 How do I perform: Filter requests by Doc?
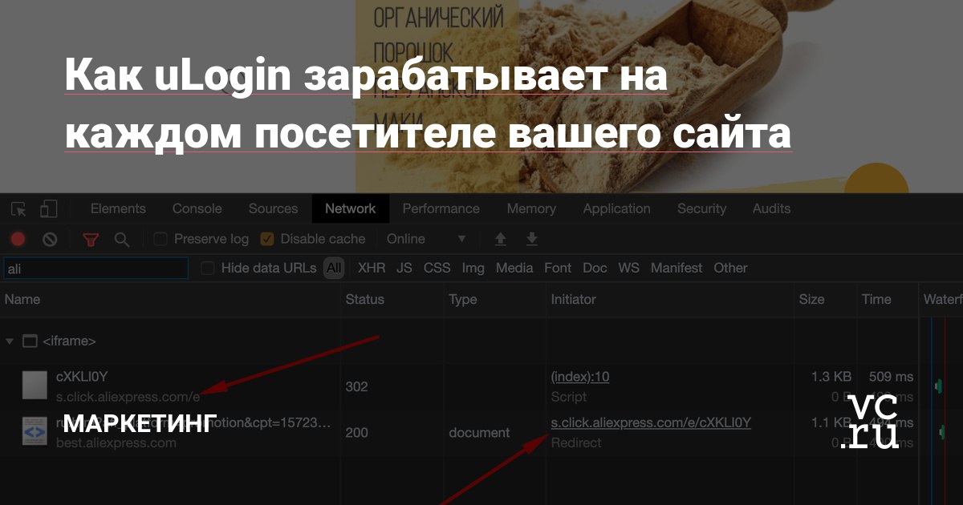[595, 269]
